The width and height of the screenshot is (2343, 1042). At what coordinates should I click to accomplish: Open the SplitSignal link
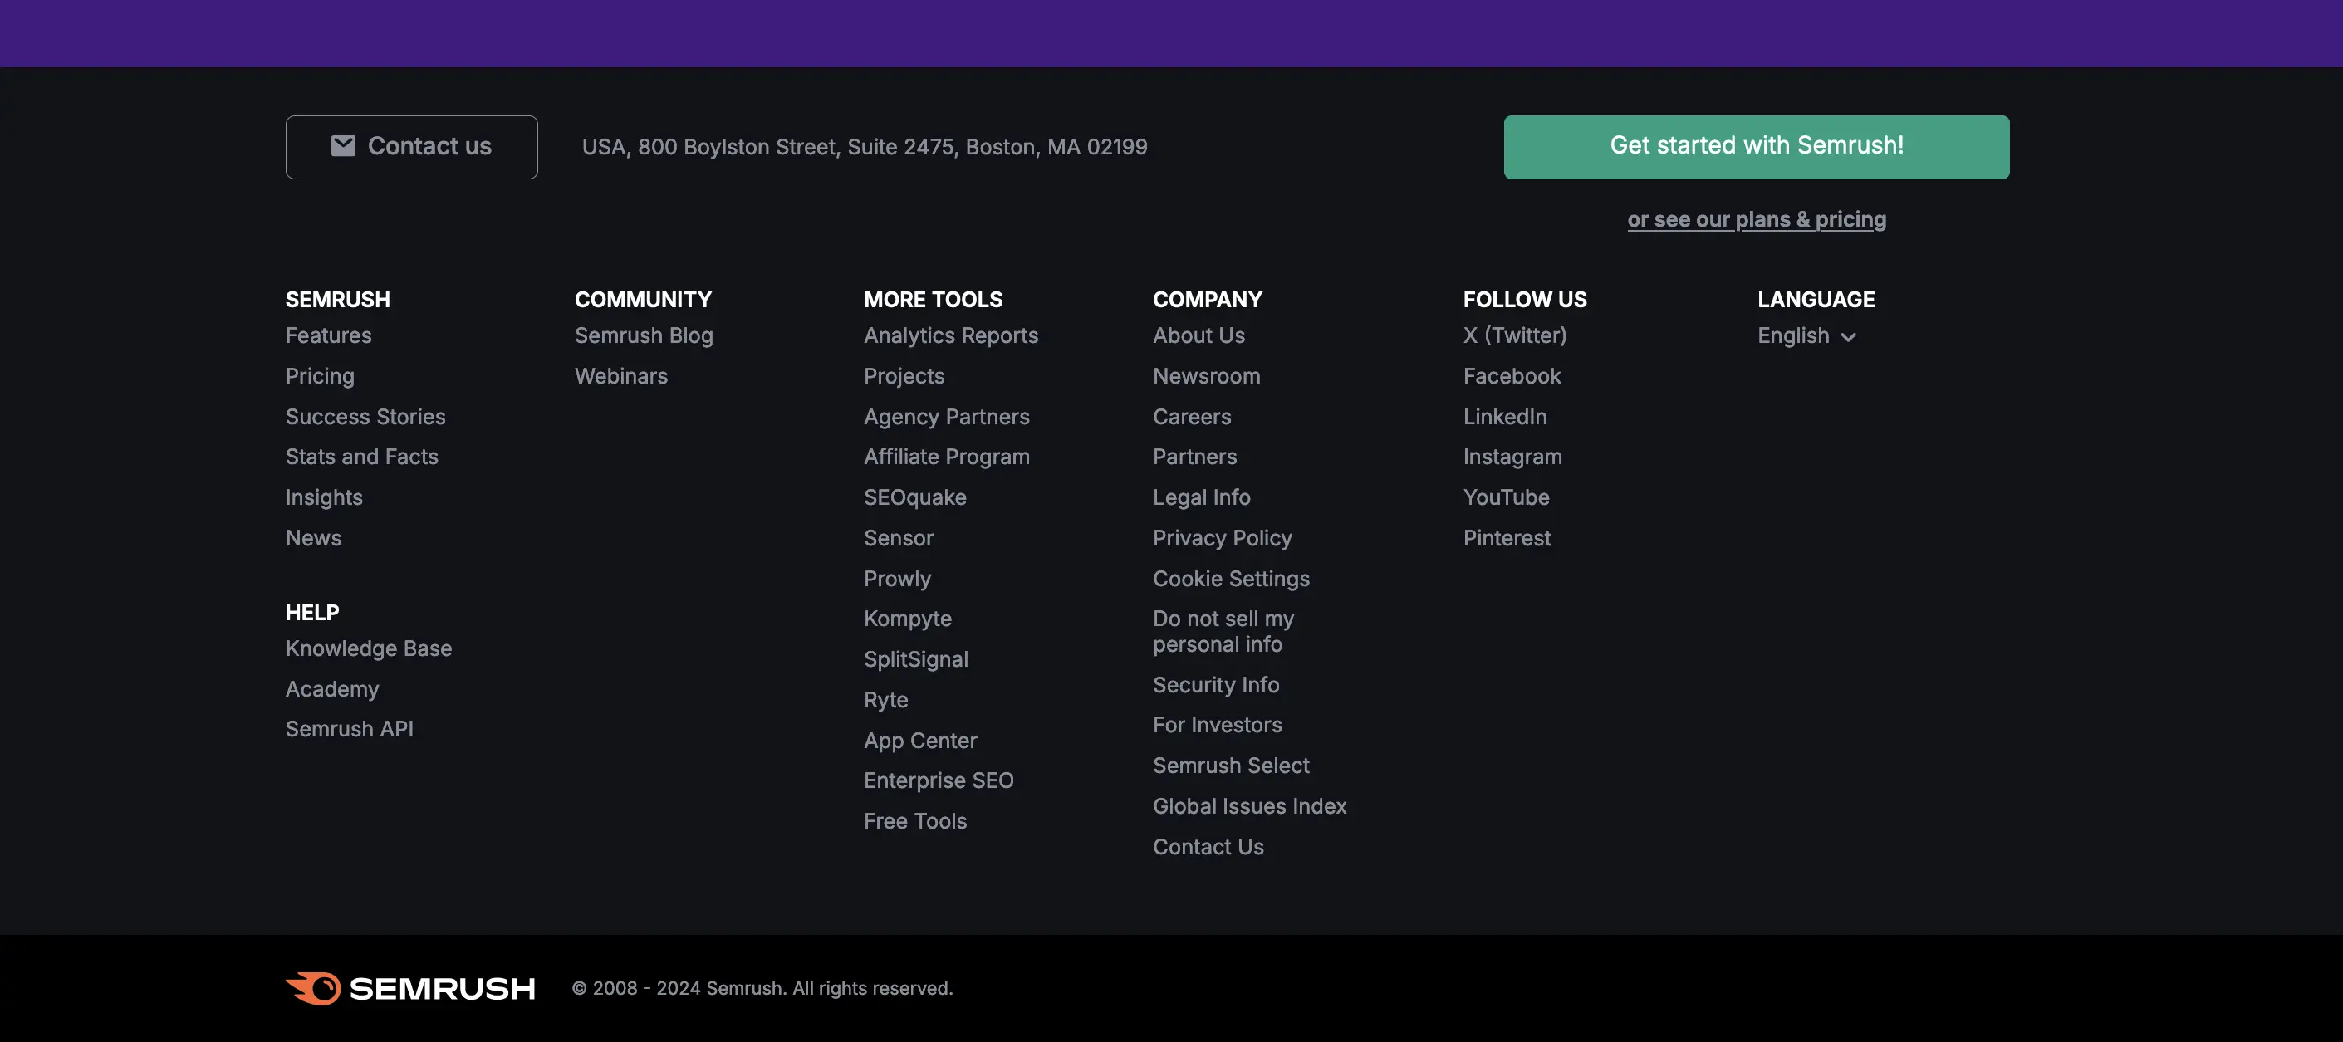point(916,659)
